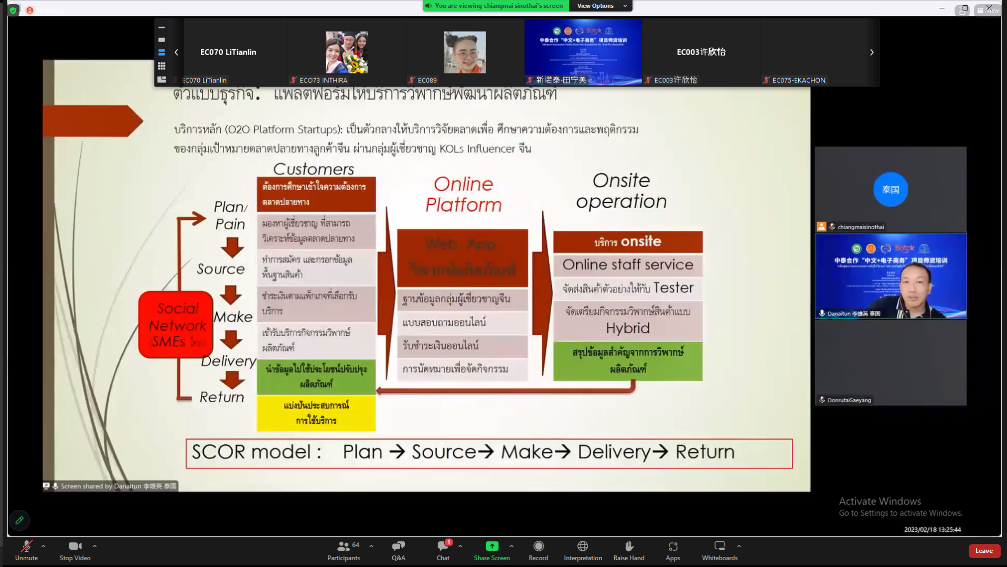Switch to single active speaker thumbnail view
1007x567 pixels.
[x=162, y=40]
